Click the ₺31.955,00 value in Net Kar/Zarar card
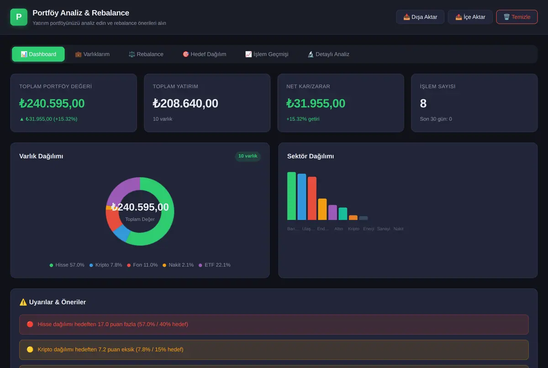Image resolution: width=548 pixels, height=368 pixels. click(x=316, y=104)
